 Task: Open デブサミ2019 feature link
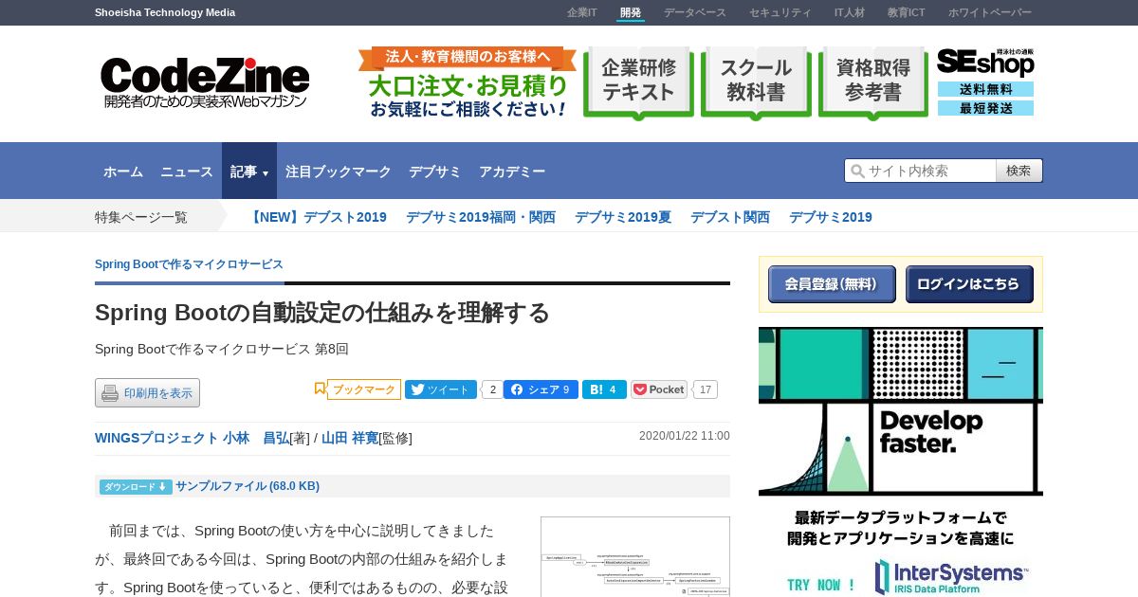pos(831,217)
